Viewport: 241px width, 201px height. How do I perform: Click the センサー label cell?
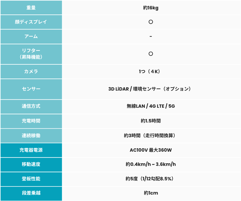click(31, 89)
